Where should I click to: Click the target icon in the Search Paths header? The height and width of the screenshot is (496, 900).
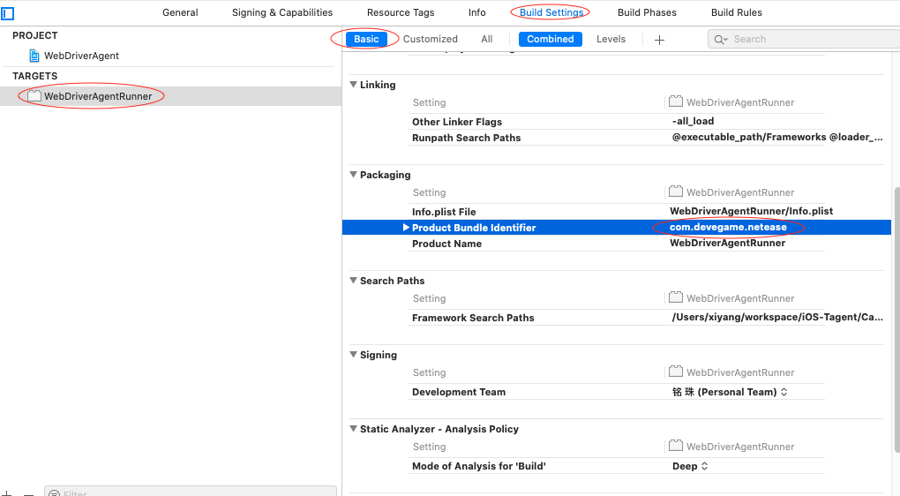[676, 297]
